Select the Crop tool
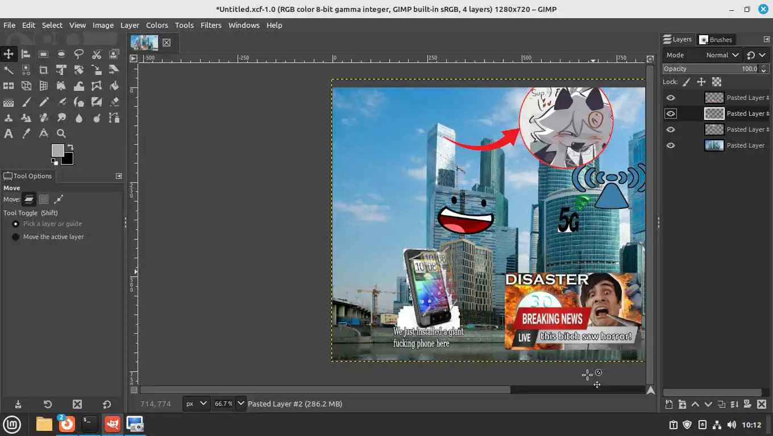Image resolution: width=773 pixels, height=436 pixels. [43, 70]
